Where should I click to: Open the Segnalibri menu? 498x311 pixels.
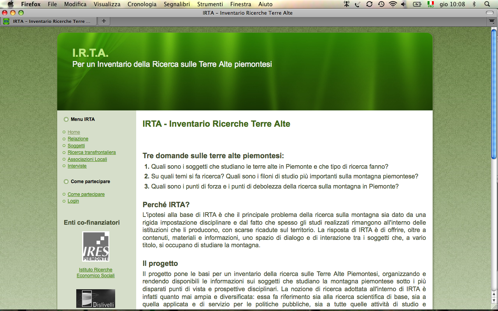(x=177, y=4)
